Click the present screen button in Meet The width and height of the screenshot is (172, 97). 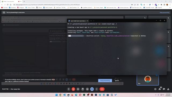tap(92, 89)
